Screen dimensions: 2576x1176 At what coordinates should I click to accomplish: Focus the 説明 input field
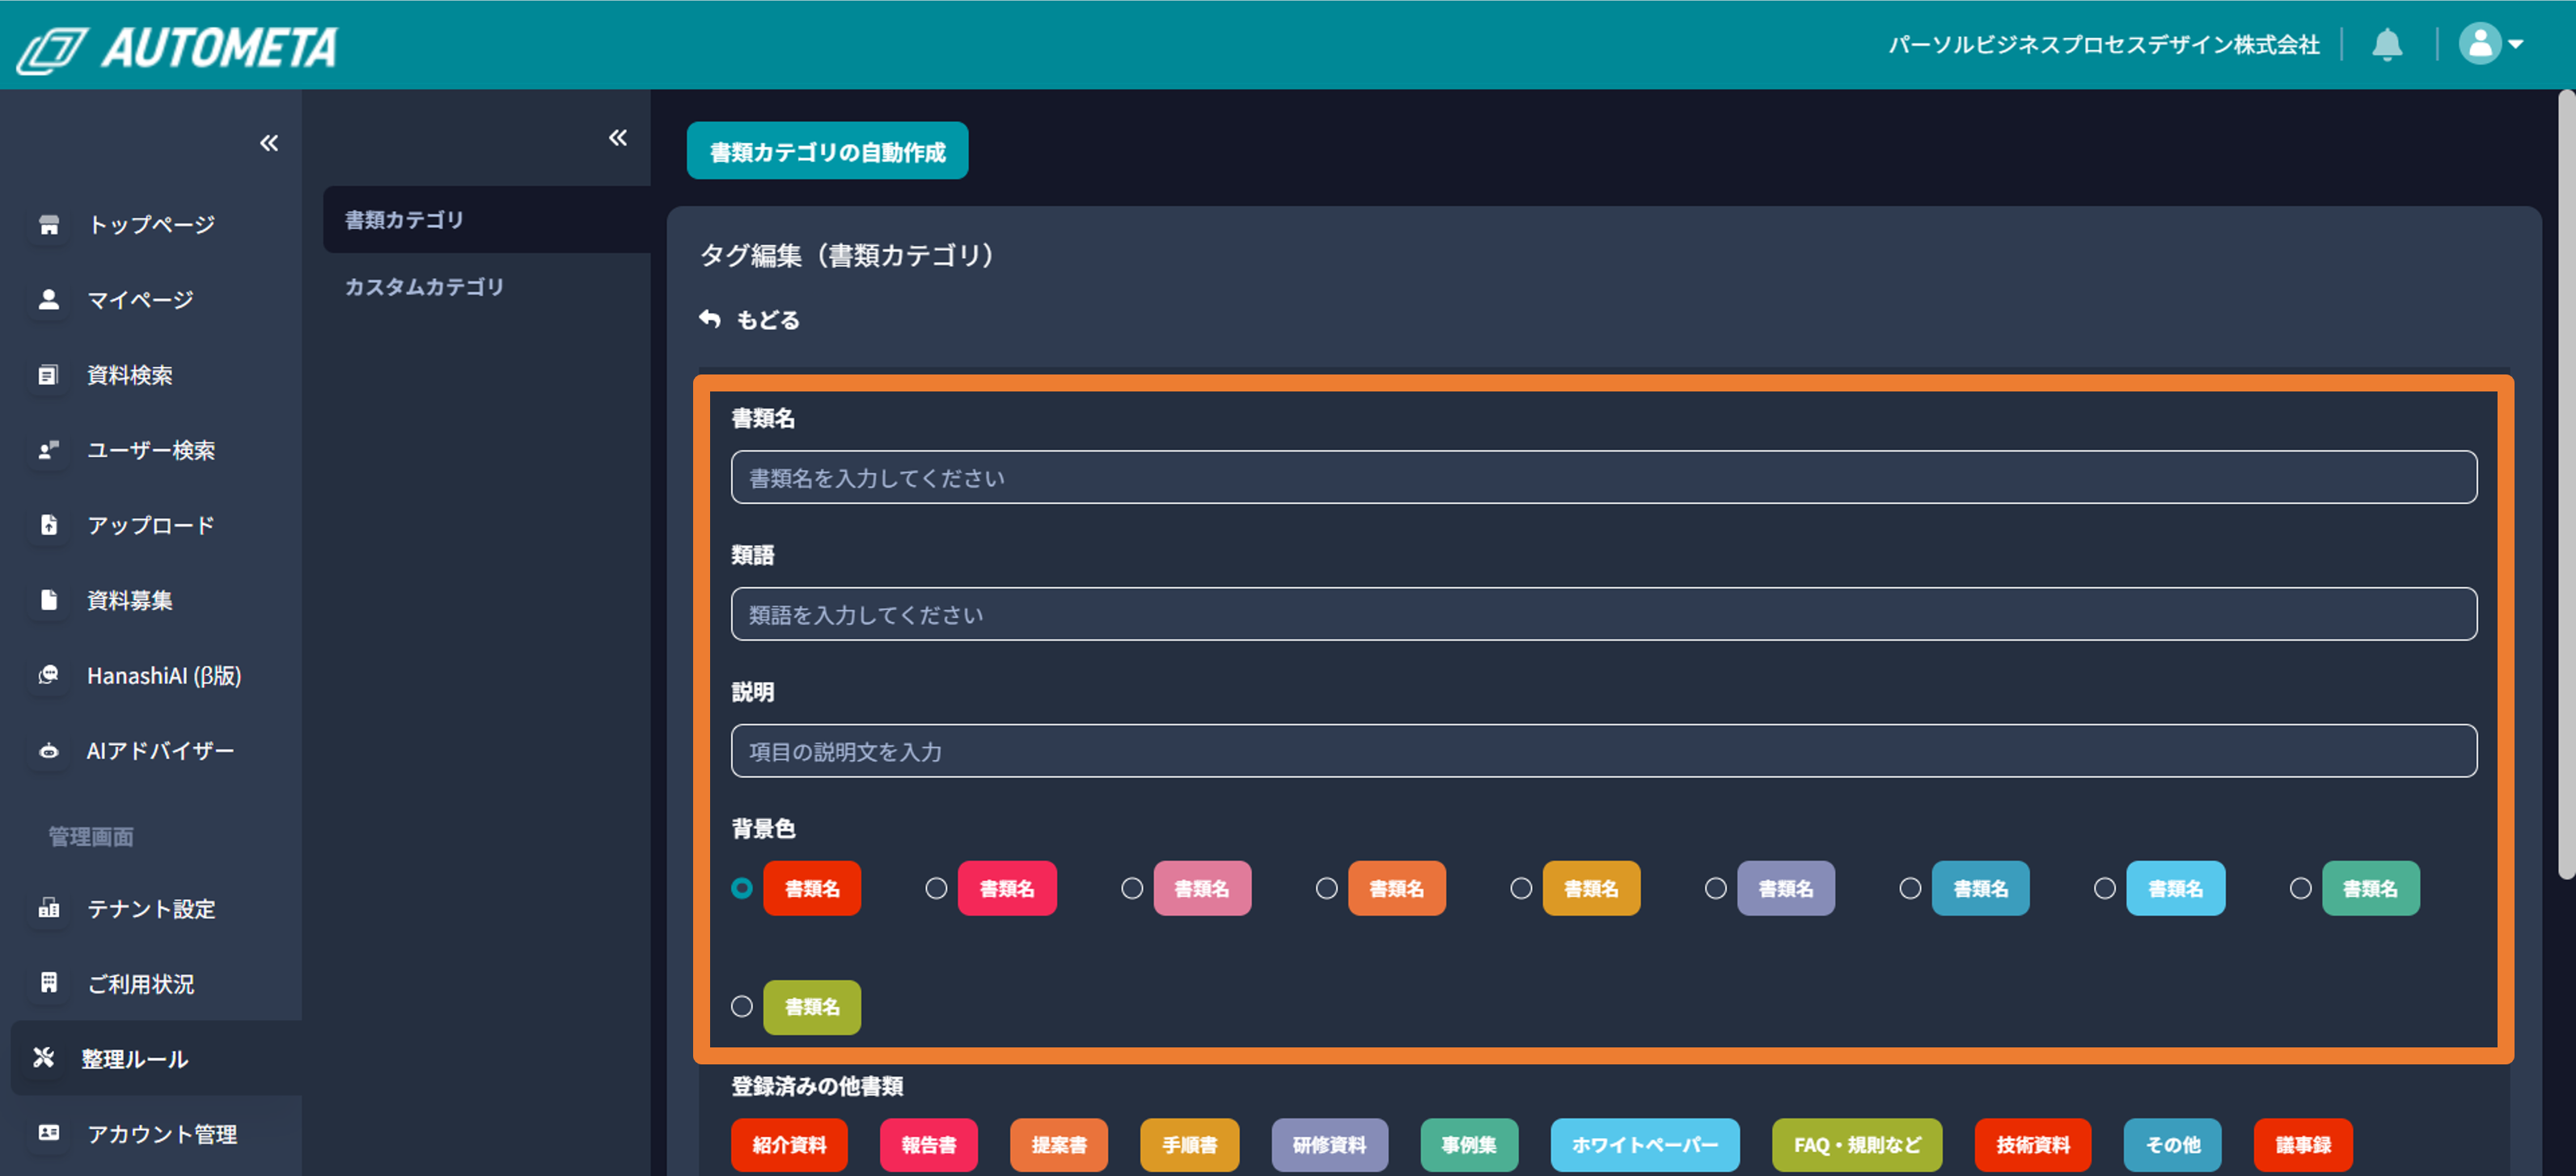pos(1604,751)
